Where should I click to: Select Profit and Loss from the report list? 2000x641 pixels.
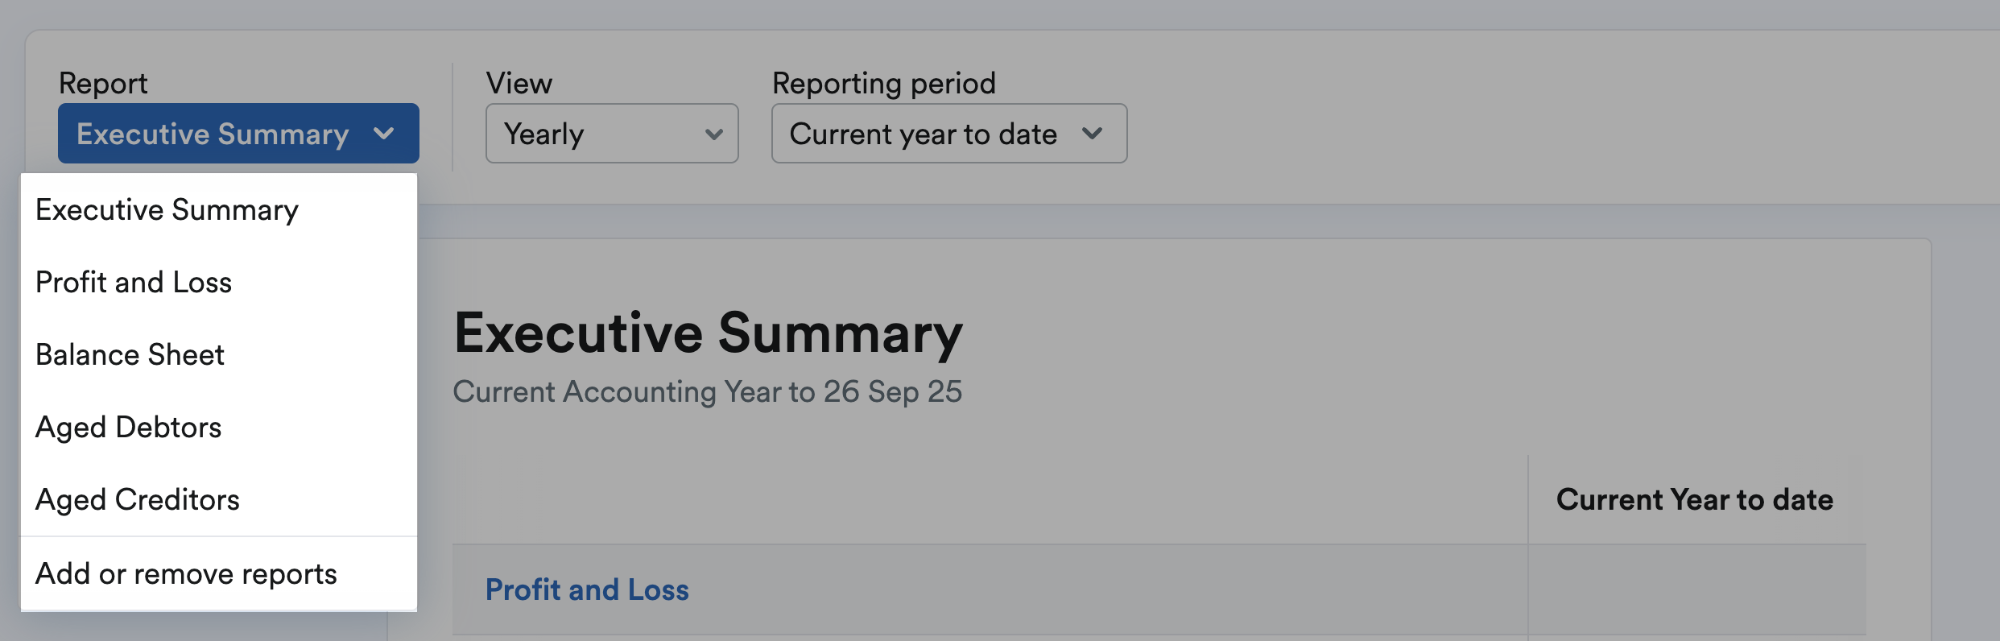click(134, 282)
